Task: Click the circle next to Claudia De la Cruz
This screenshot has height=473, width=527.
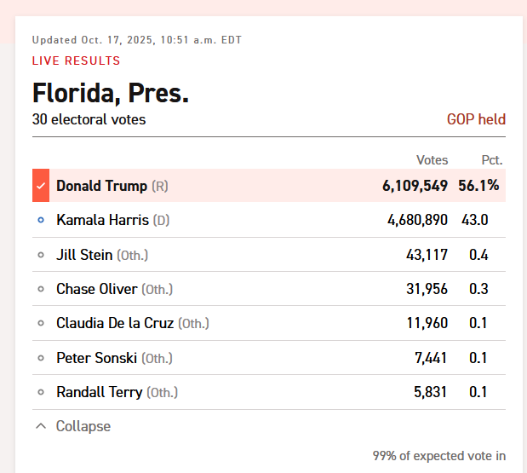Action: (x=41, y=323)
